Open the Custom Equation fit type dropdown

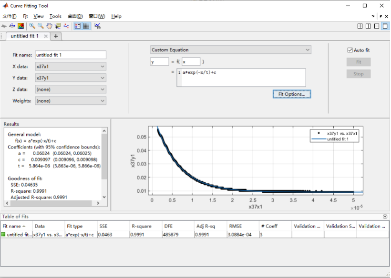pyautogui.click(x=230, y=50)
